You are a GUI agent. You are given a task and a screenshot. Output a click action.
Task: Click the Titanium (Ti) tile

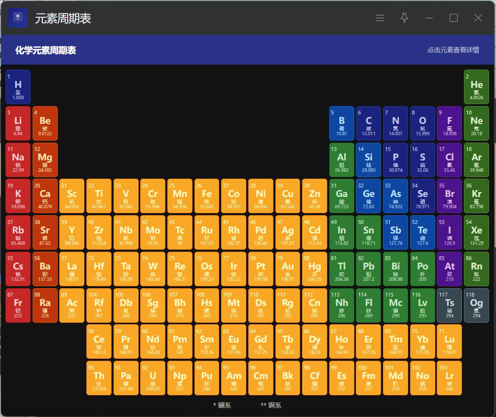(x=99, y=196)
